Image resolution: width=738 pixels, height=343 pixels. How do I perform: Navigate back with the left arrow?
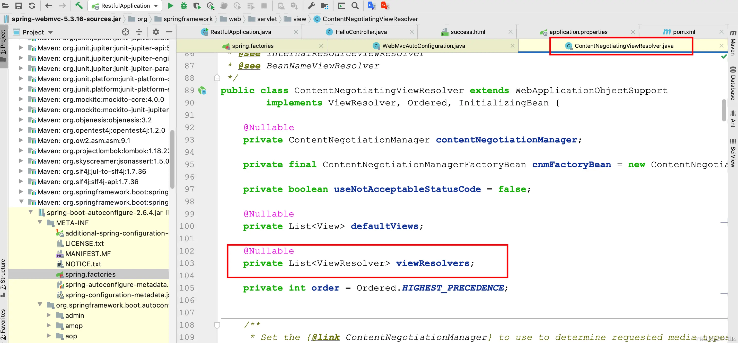click(x=49, y=5)
